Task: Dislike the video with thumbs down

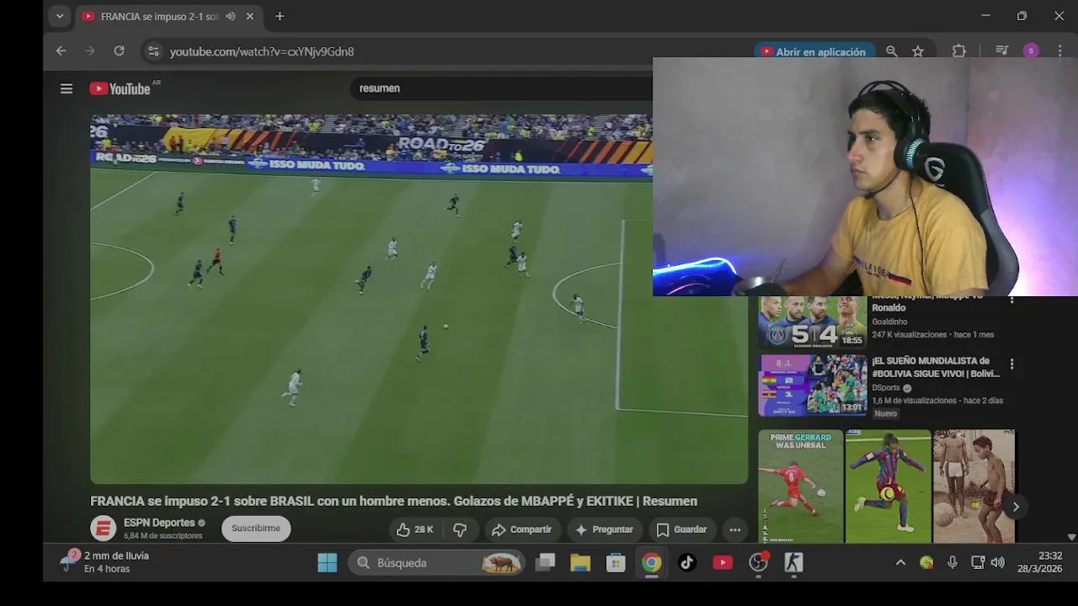Action: (x=460, y=529)
